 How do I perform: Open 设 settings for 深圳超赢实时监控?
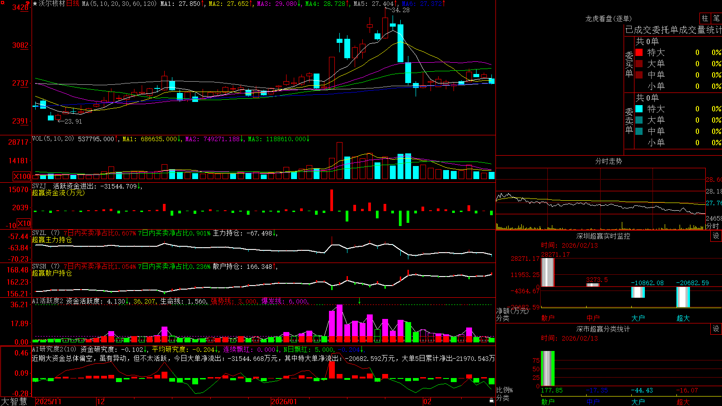[x=716, y=236]
